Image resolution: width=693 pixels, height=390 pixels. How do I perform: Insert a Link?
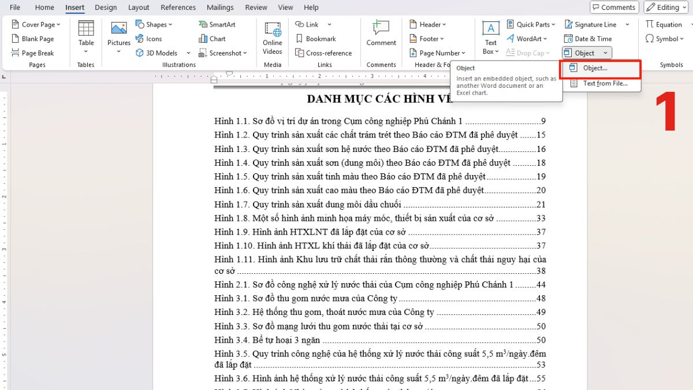pos(307,24)
